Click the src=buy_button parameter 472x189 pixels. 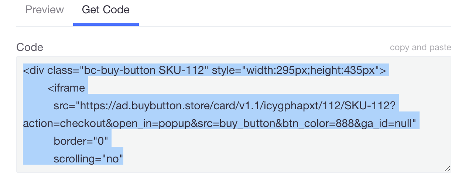click(236, 124)
